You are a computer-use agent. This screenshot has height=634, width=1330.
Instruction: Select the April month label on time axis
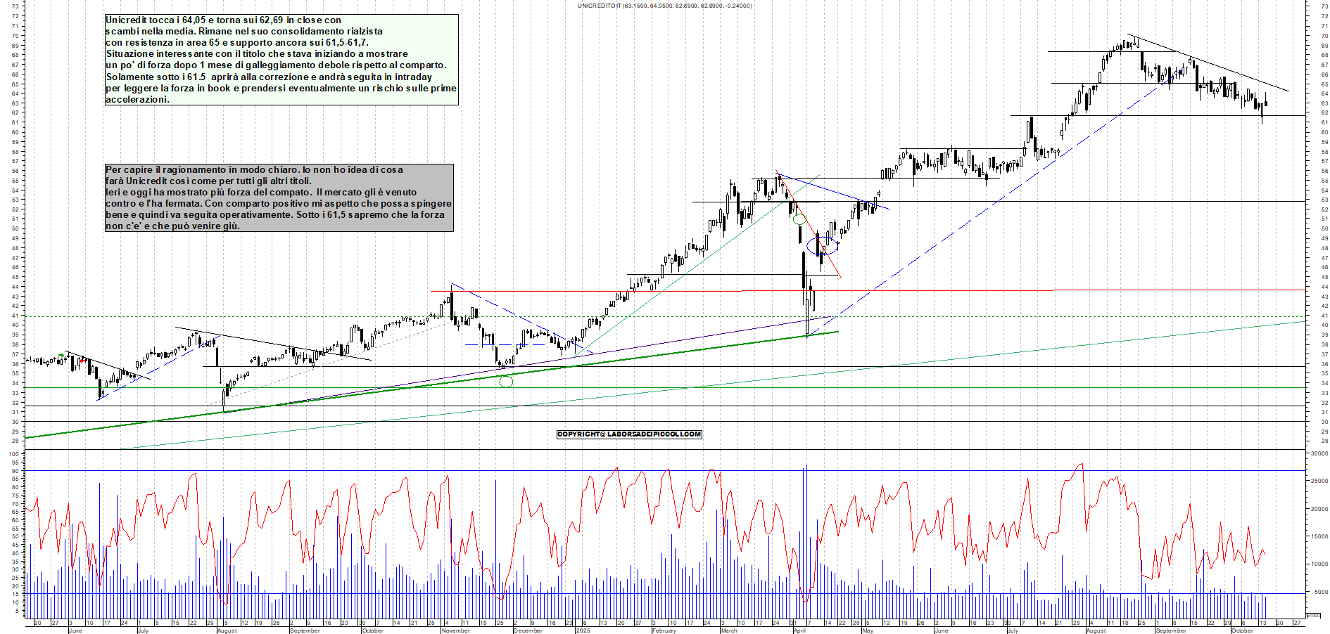799,630
